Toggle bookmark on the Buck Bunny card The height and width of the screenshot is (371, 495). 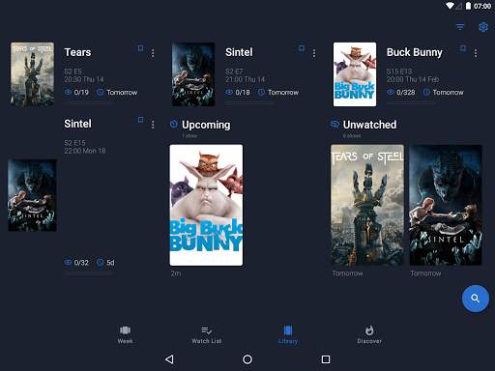[463, 48]
